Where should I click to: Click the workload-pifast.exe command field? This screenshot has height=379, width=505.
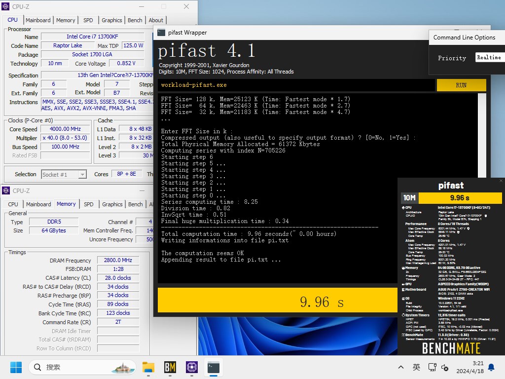tap(296, 85)
